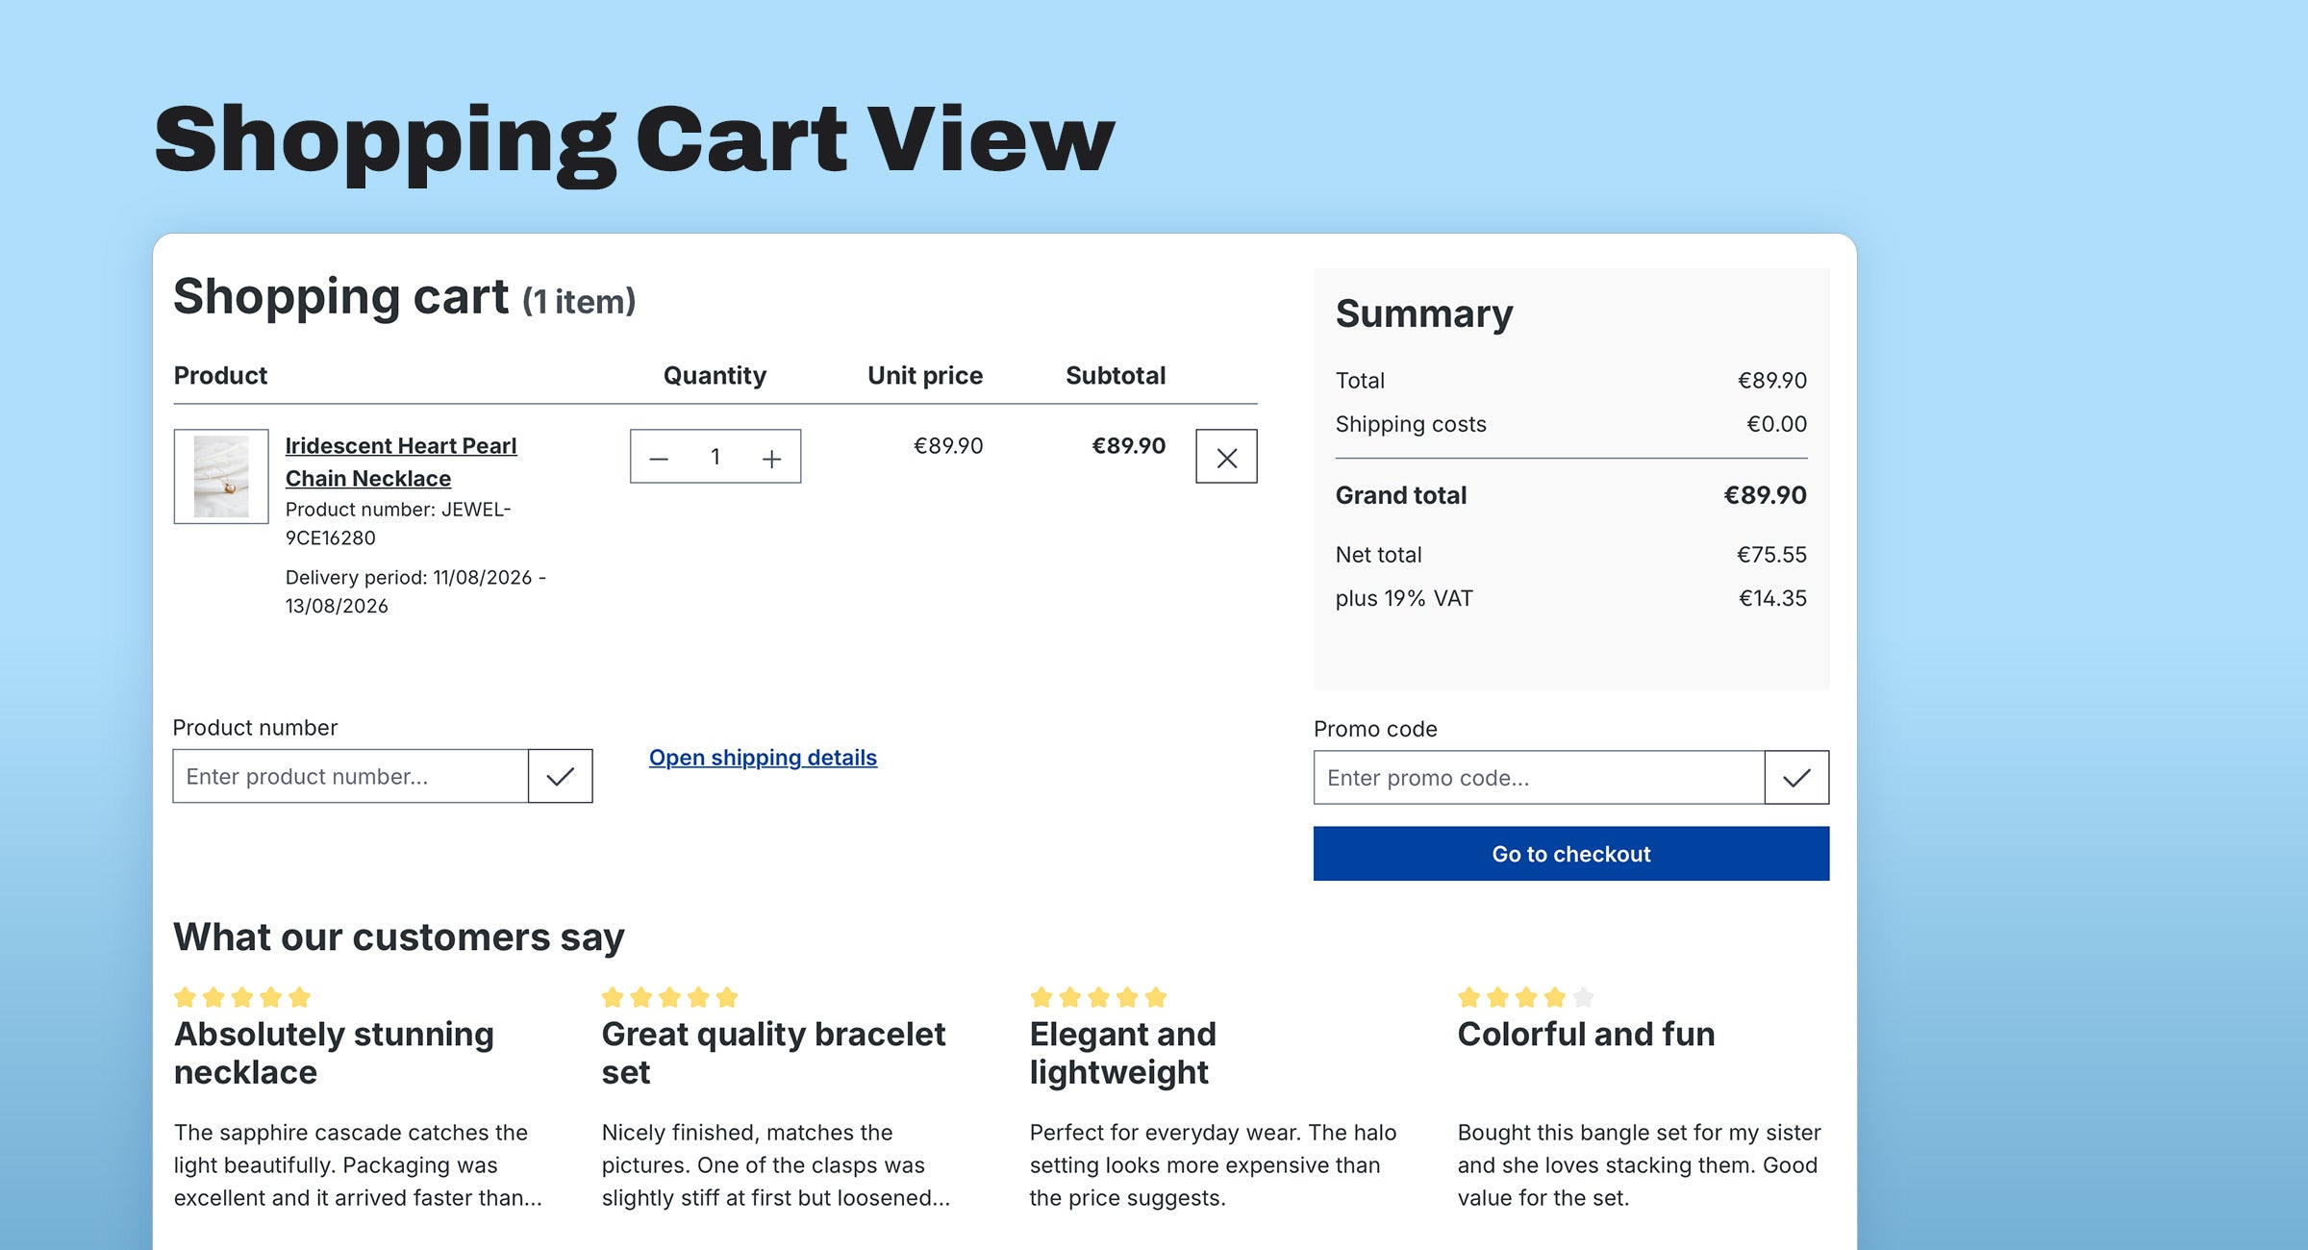Viewport: 2308px width, 1250px height.
Task: Click the VAT amount €14.35
Action: (x=1772, y=598)
